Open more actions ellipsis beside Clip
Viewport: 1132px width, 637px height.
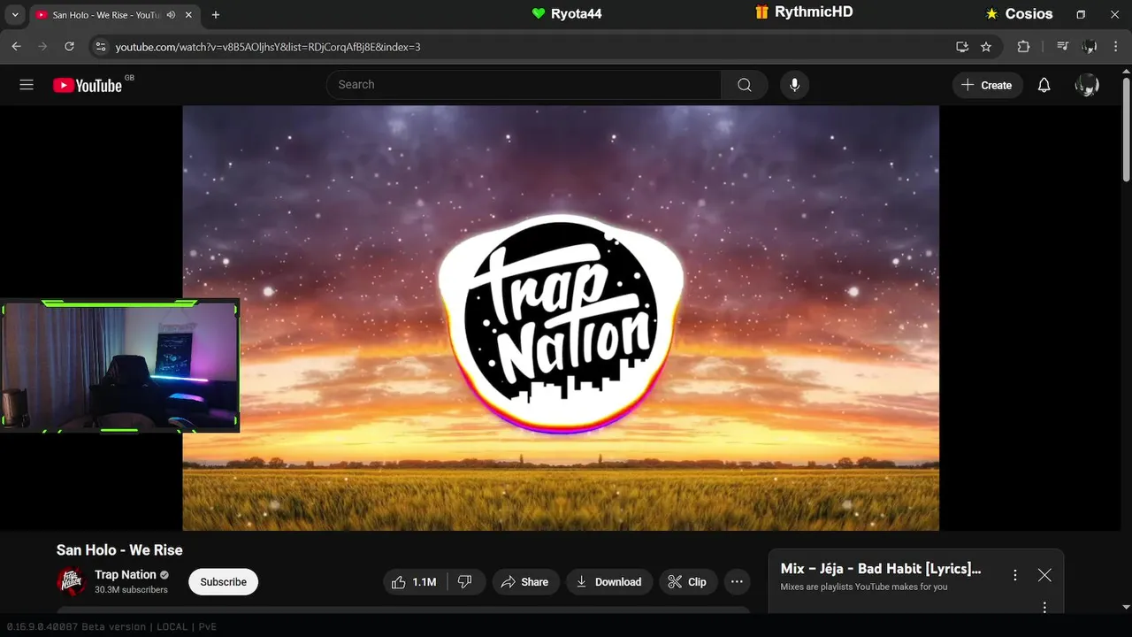click(x=737, y=582)
